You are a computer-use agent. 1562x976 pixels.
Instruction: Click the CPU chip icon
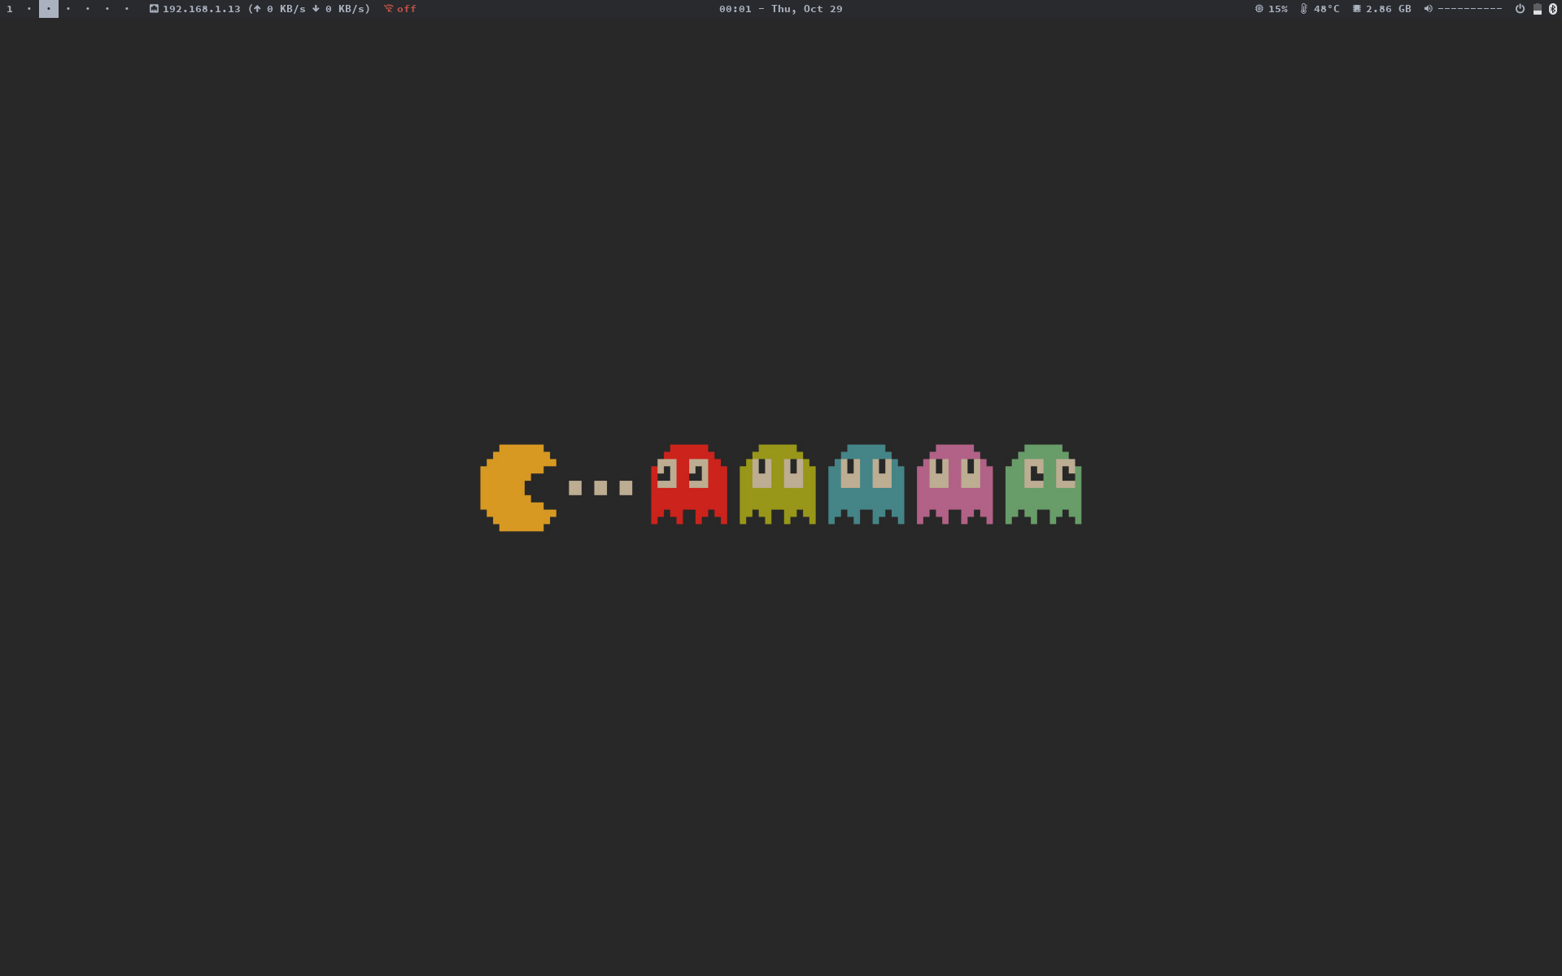(1259, 9)
